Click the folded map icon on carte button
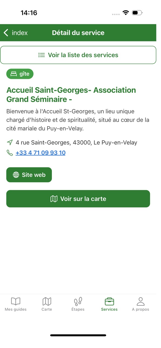Viewport: 161px width, 348px height. [54, 199]
